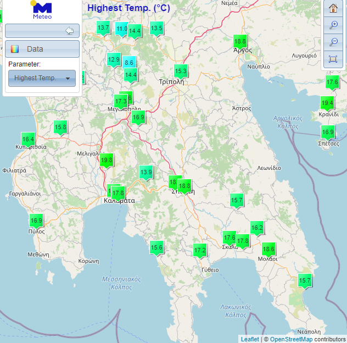Select the 13.5 temperature marker
347x343 pixels.
point(156,29)
